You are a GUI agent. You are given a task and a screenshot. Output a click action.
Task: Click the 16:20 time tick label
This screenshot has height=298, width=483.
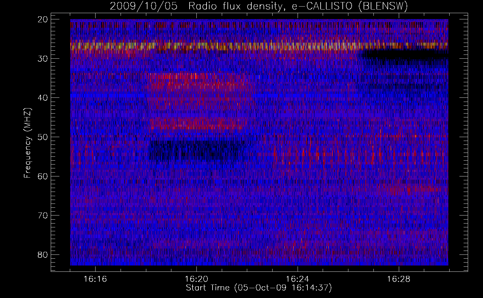pyautogui.click(x=196, y=279)
